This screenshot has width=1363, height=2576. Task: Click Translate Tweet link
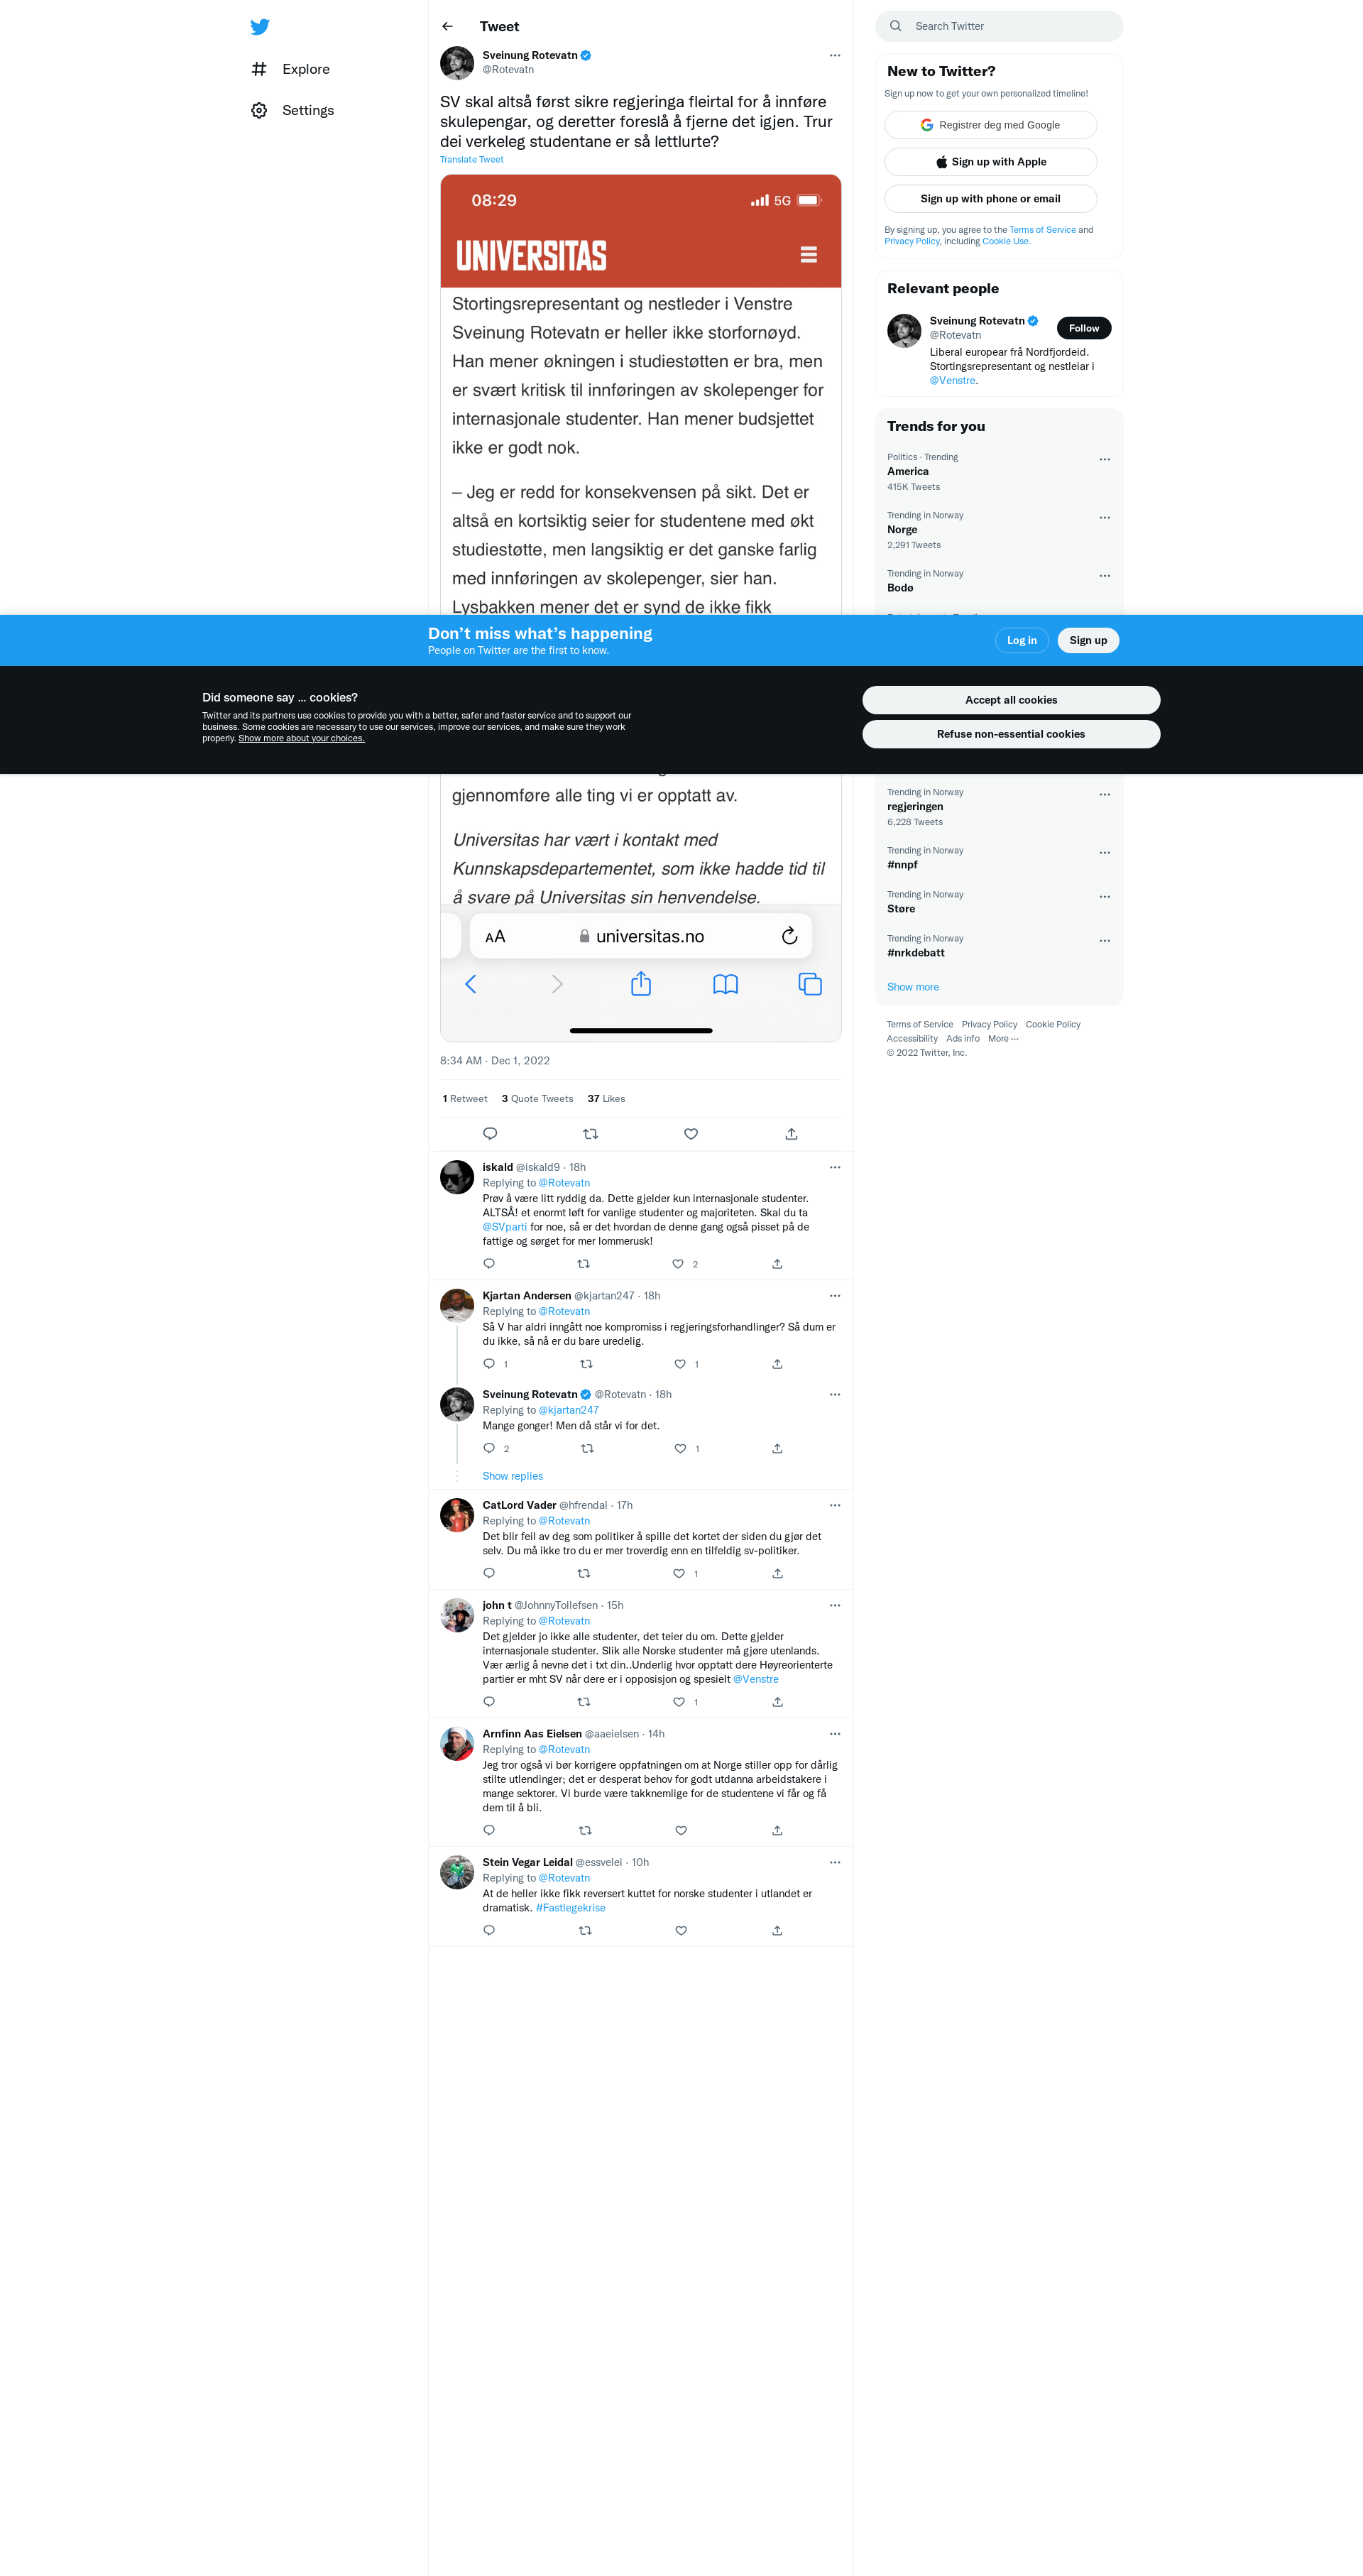[472, 160]
